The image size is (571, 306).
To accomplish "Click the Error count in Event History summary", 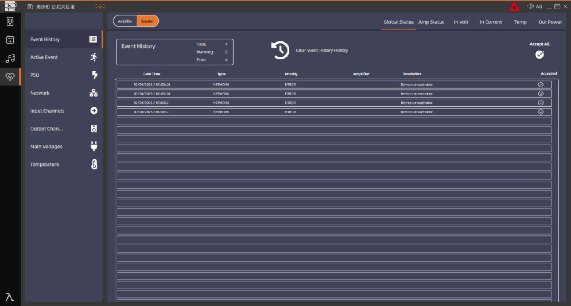I will tap(226, 60).
